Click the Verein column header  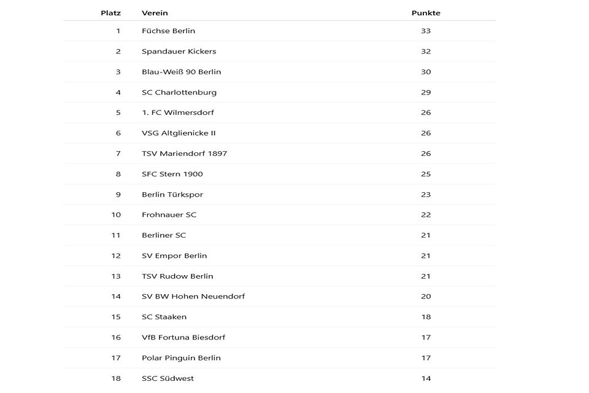coord(155,13)
